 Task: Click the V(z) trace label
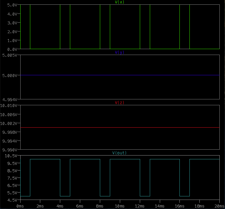point(120,103)
